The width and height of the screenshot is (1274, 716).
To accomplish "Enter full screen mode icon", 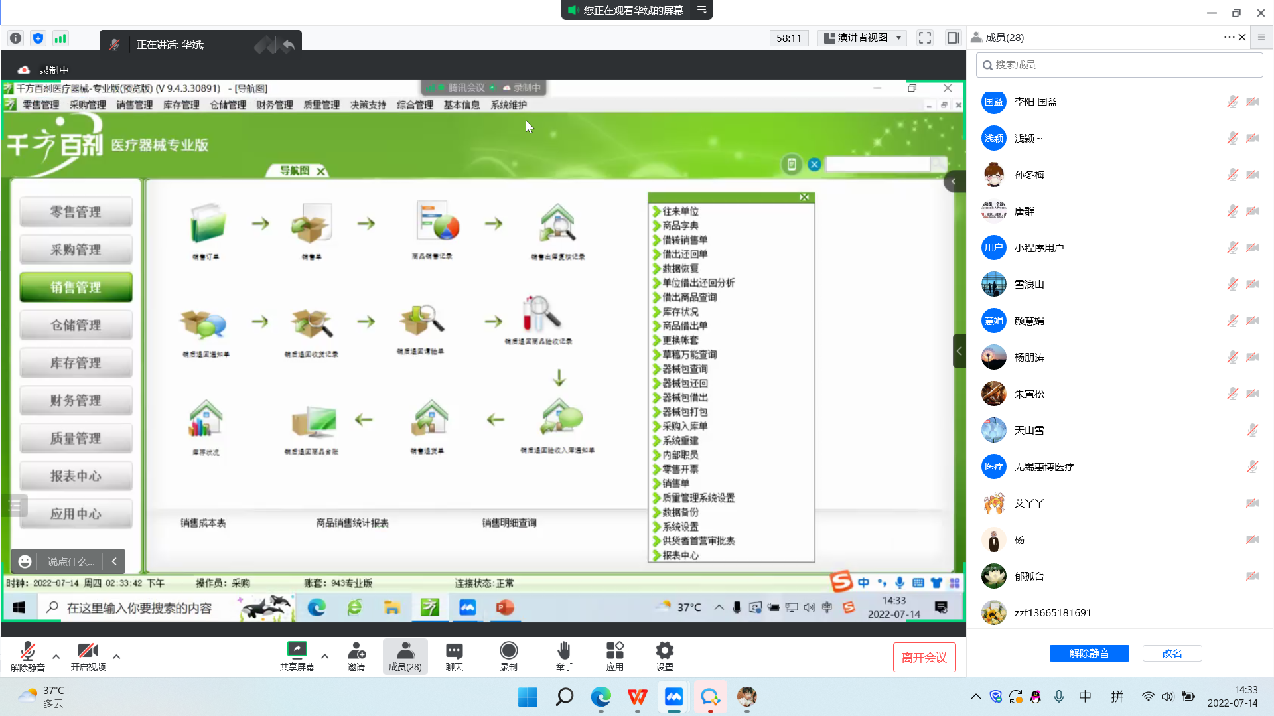I will (925, 38).
